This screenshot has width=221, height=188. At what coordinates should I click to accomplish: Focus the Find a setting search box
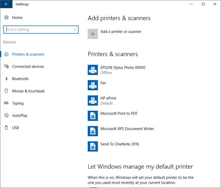tap(41, 30)
